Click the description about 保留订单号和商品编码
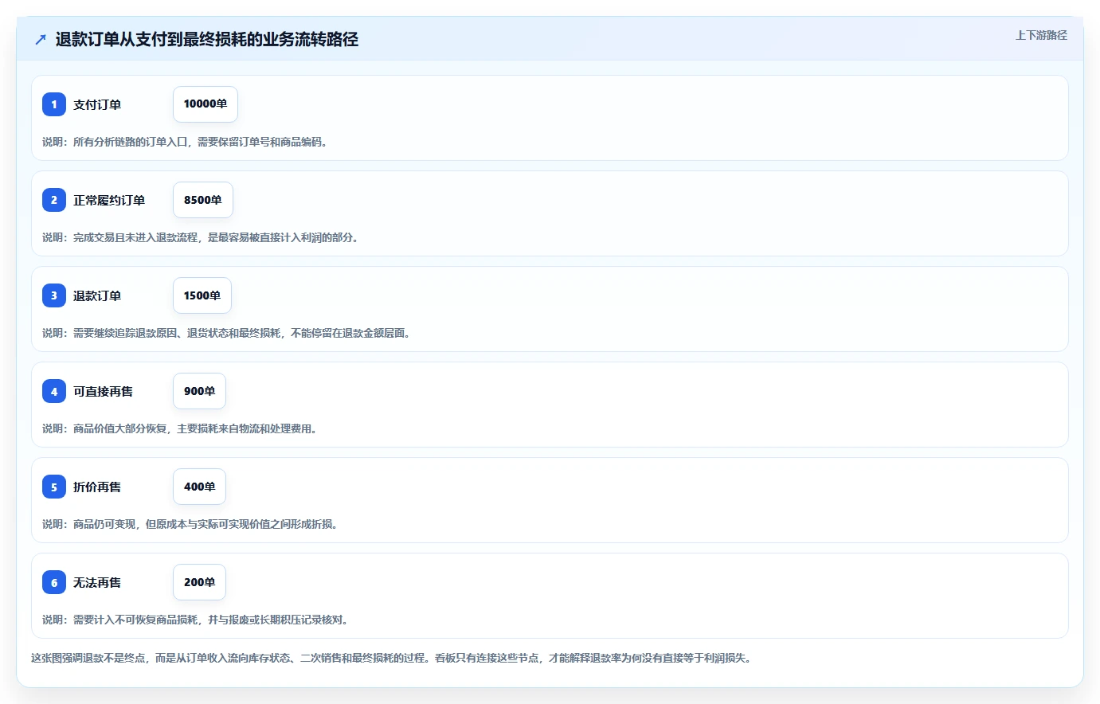The image size is (1100, 704). point(185,142)
